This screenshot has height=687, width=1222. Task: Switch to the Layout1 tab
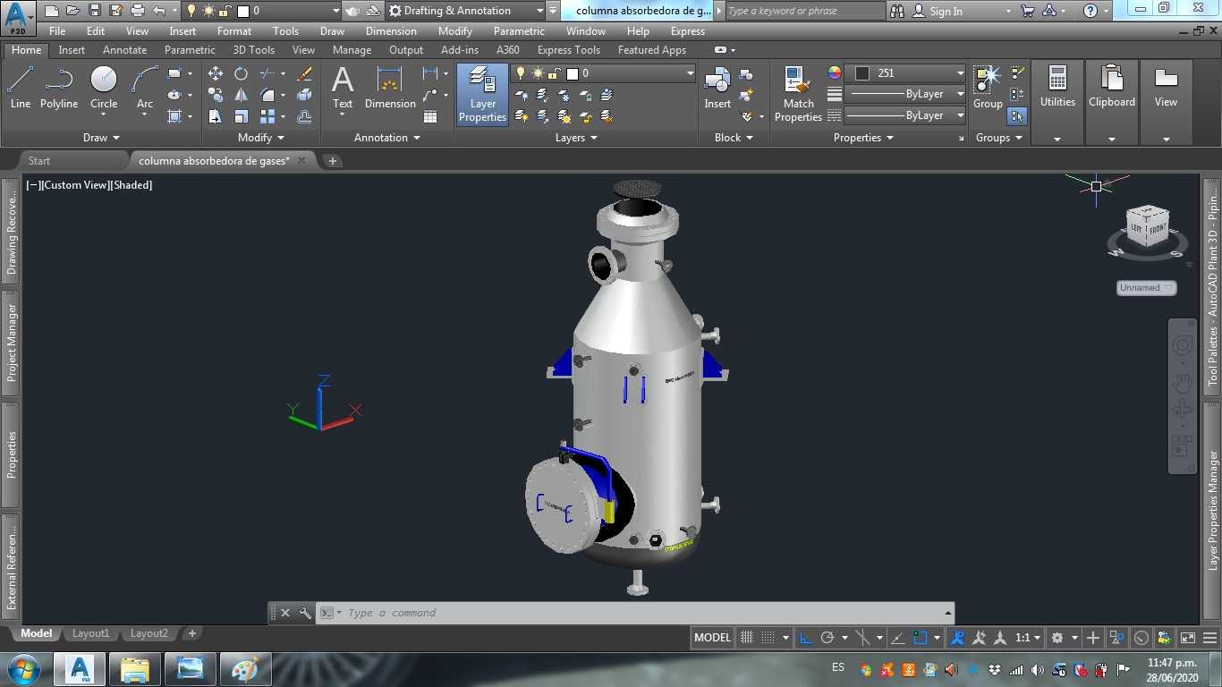[89, 633]
